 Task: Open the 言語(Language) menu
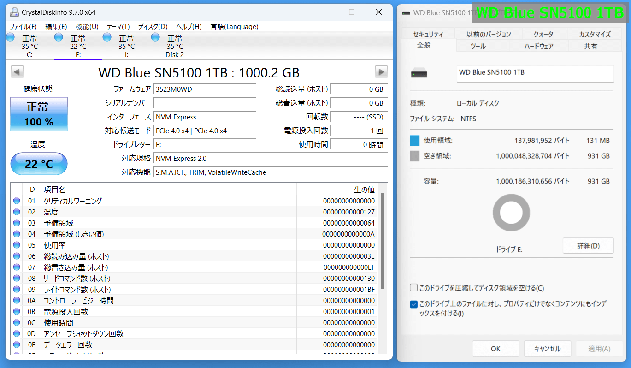pyautogui.click(x=234, y=27)
